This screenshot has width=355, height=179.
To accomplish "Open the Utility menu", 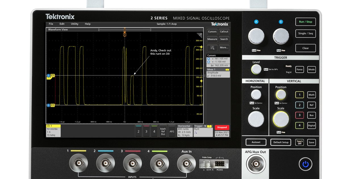I will pos(75,24).
